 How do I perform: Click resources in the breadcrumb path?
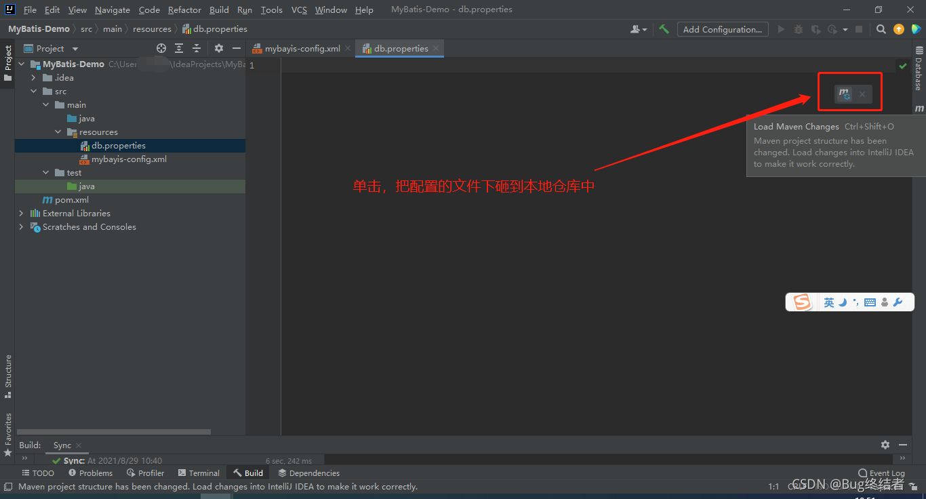pos(152,29)
